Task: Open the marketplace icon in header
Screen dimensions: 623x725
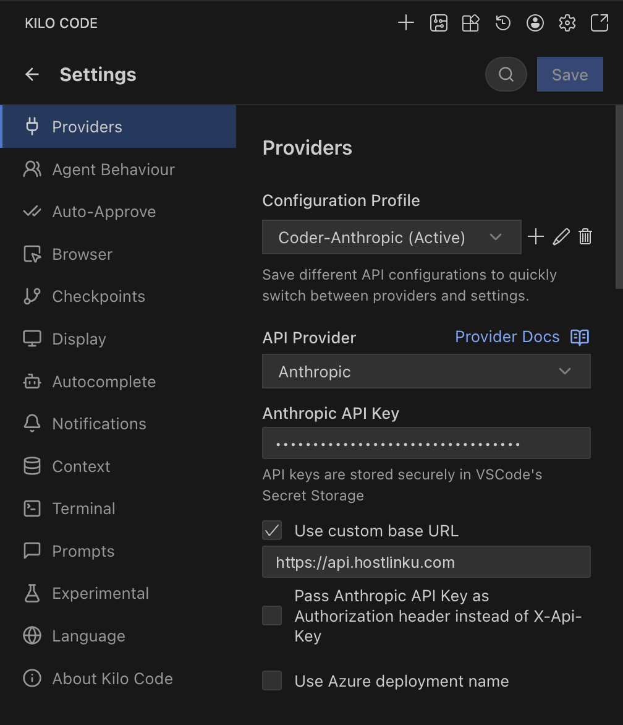Action: coord(470,23)
